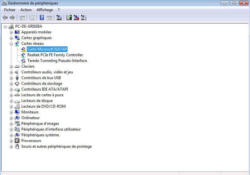The image size is (250, 175).
Task: Click the warning icon beside Carte Microsoft ISATAP
Action: (24, 49)
